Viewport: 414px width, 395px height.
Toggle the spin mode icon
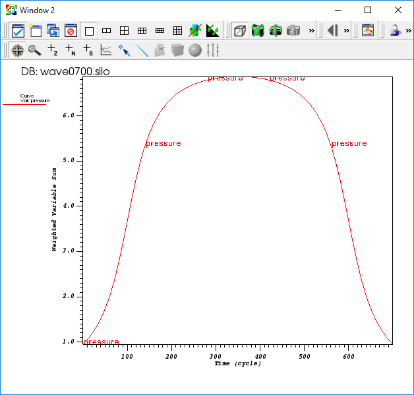(x=195, y=31)
